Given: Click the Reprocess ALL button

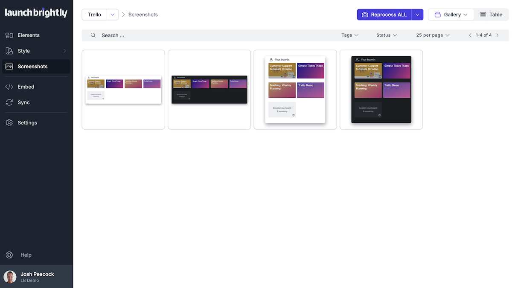Looking at the screenshot, I should (x=384, y=15).
